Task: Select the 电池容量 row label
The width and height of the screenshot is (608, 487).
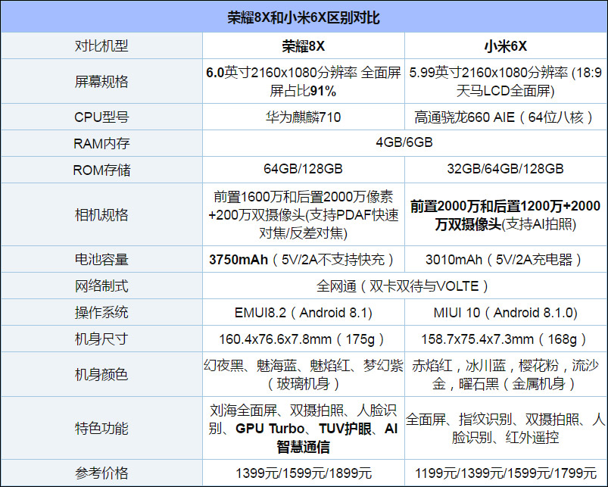Action: coord(101,259)
